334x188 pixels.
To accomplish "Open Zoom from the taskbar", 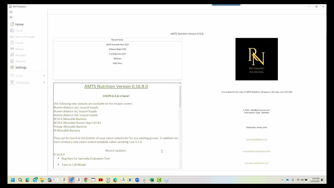I will click(137, 180).
